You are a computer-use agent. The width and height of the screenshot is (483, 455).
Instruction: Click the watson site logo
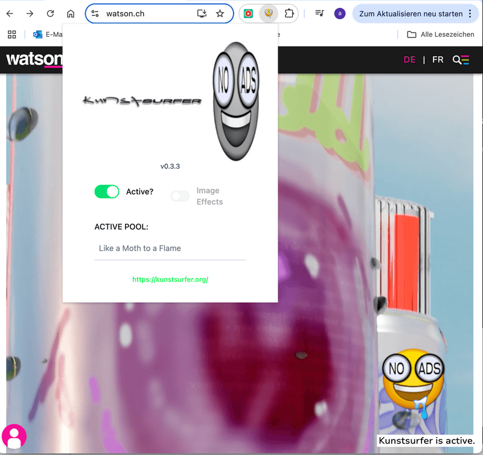click(x=34, y=59)
